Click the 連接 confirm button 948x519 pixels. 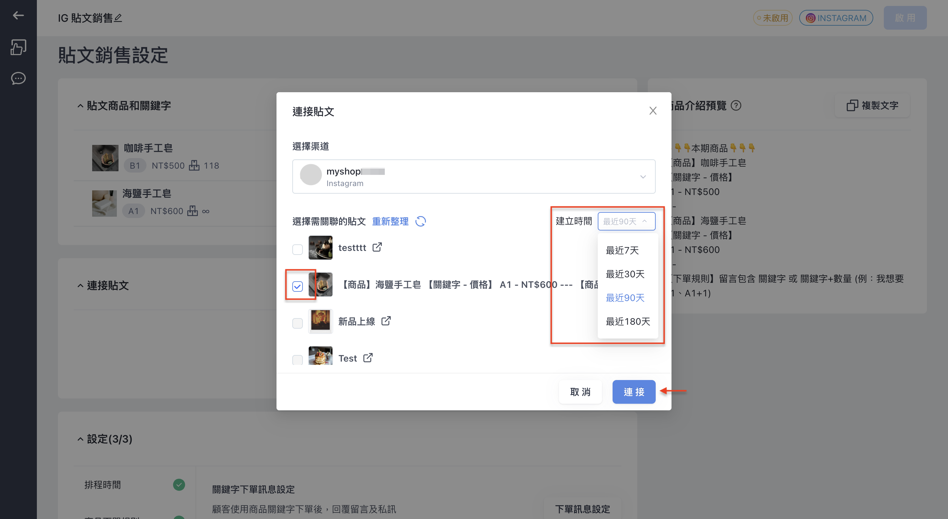pos(634,392)
